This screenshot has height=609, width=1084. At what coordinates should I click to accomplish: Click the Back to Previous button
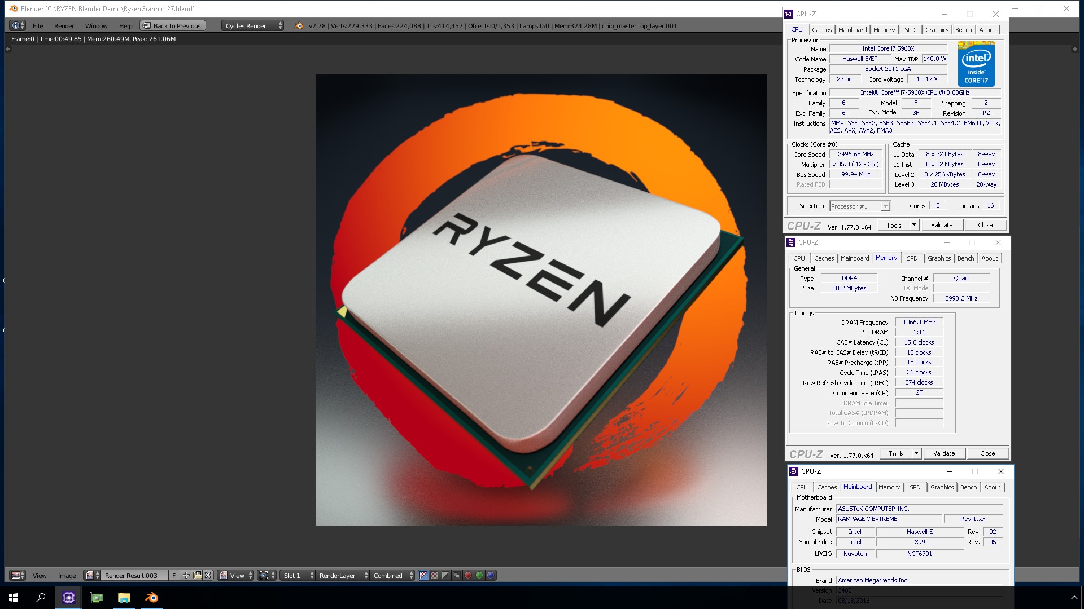pyautogui.click(x=172, y=26)
